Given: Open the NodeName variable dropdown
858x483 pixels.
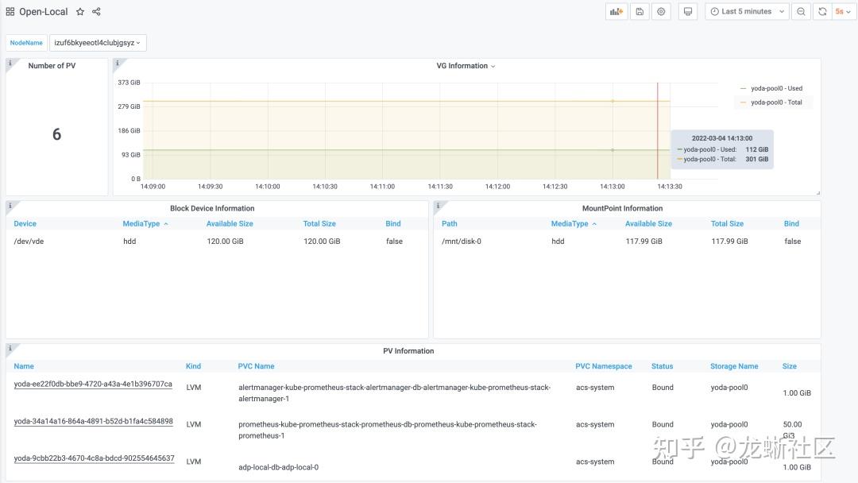Looking at the screenshot, I should click(x=98, y=43).
